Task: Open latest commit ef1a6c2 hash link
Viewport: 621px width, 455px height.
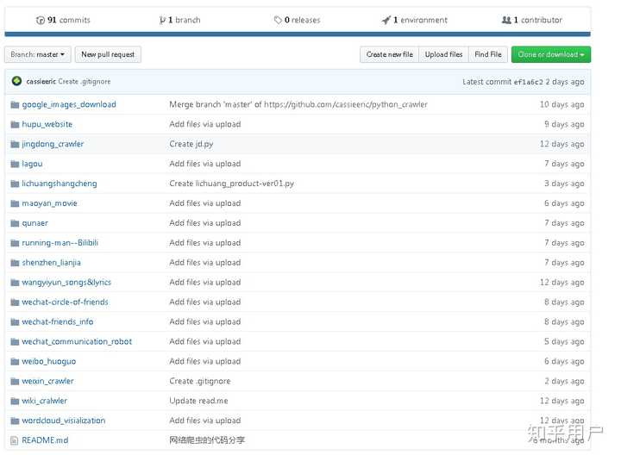Action: [528, 82]
